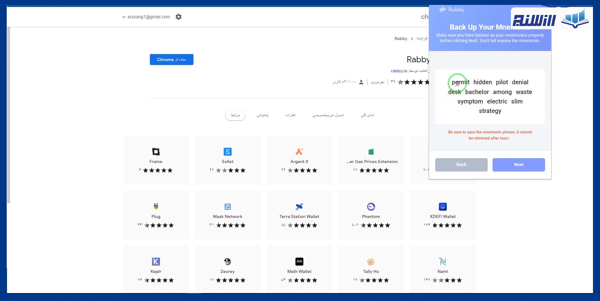Select the نظرات tab
Viewport: 600px width, 301px height.
pos(290,115)
